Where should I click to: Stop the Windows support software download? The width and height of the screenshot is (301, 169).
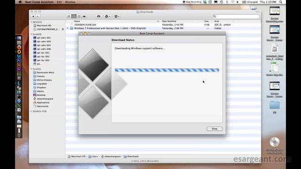214,129
